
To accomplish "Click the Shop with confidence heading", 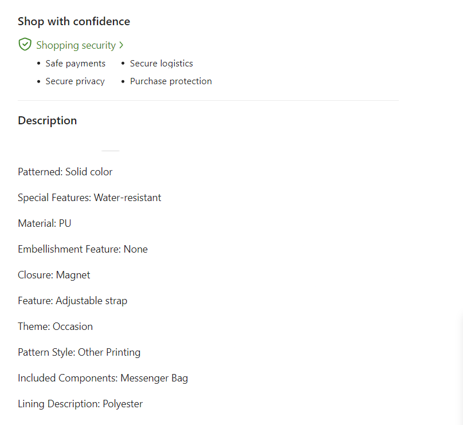I will pos(74,22).
